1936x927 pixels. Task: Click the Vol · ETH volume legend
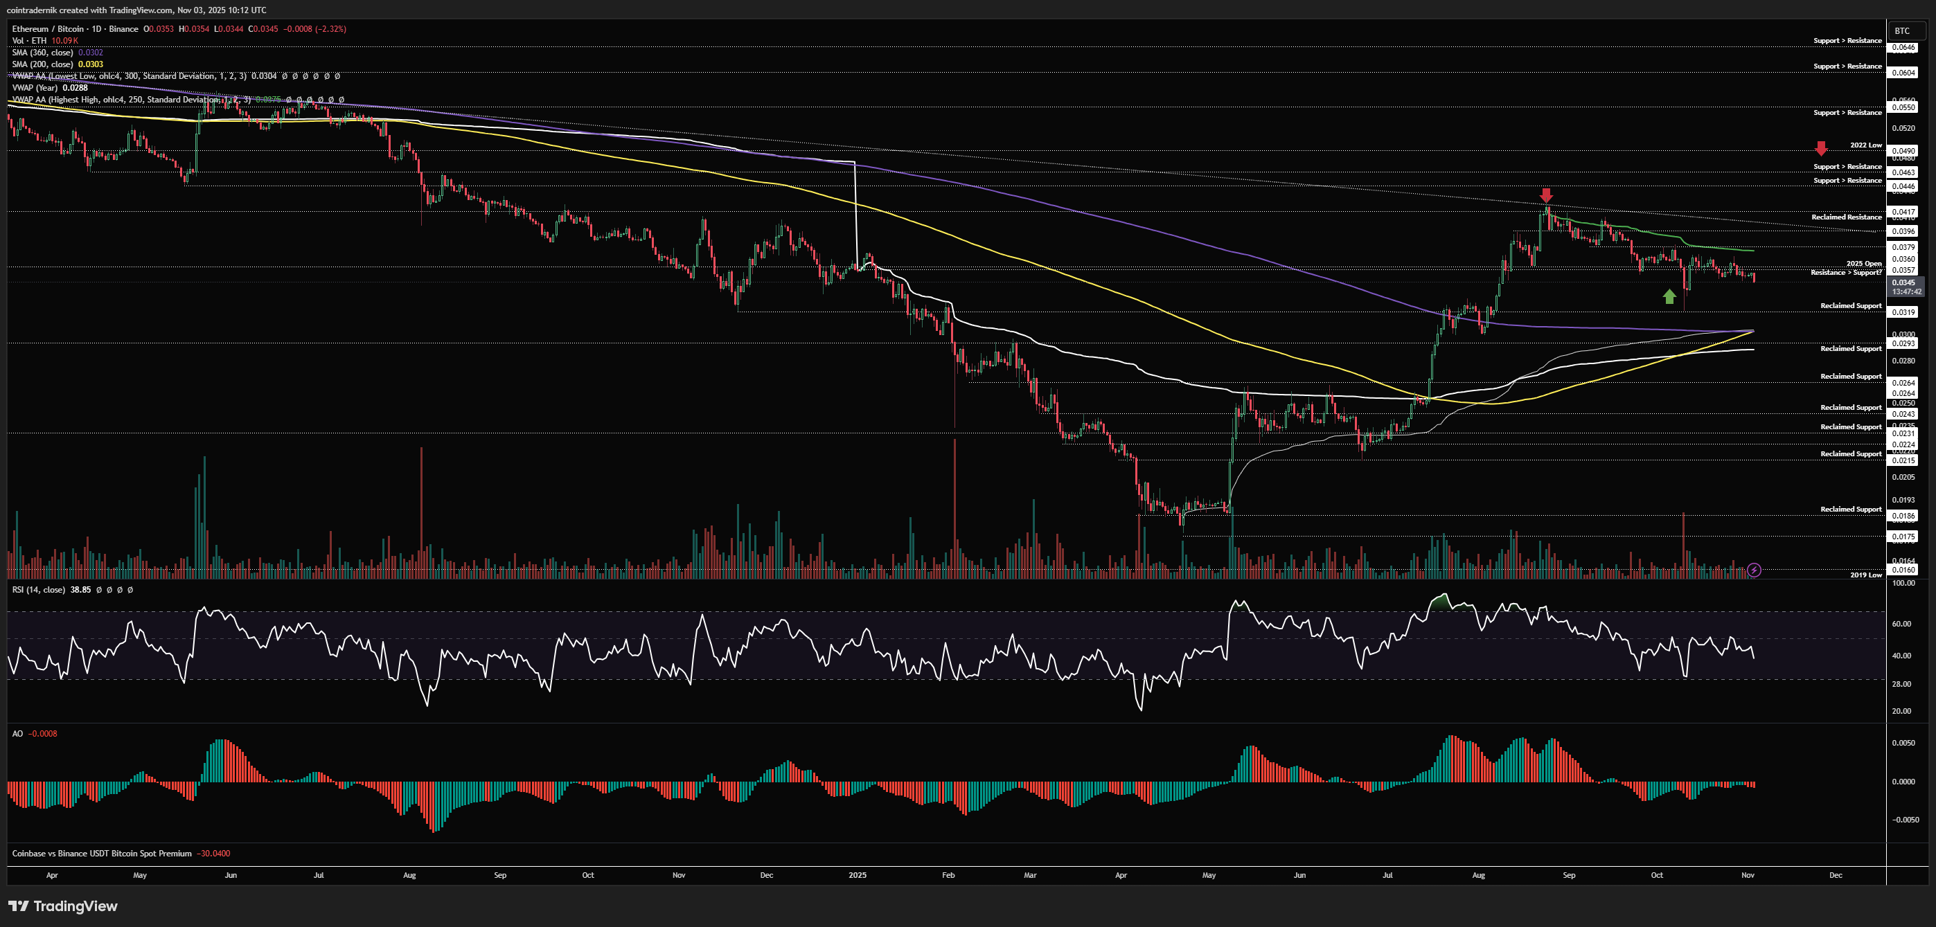pyautogui.click(x=29, y=41)
